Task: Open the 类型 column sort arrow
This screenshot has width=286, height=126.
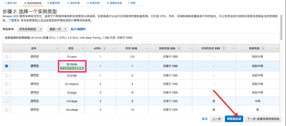Action: click(x=83, y=48)
